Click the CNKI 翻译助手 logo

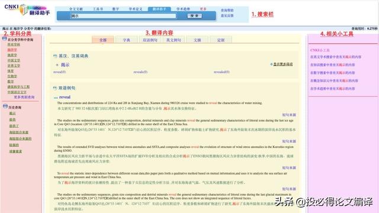pyautogui.click(x=27, y=9)
